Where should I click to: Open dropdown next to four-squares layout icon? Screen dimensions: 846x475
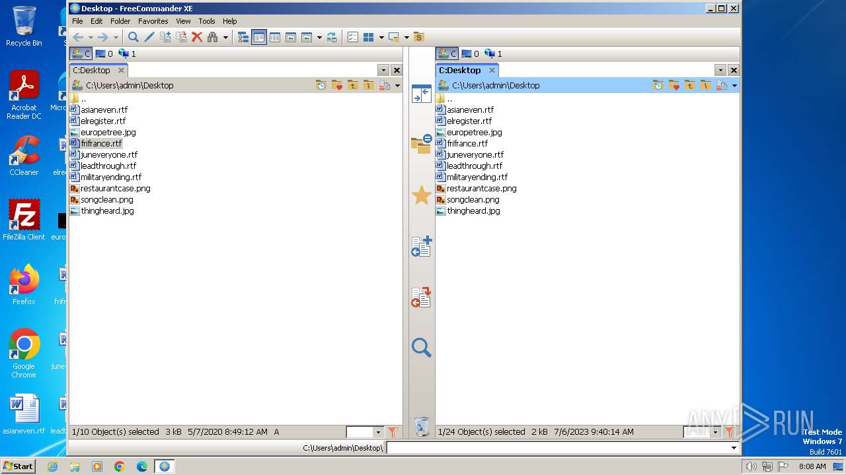(x=381, y=38)
